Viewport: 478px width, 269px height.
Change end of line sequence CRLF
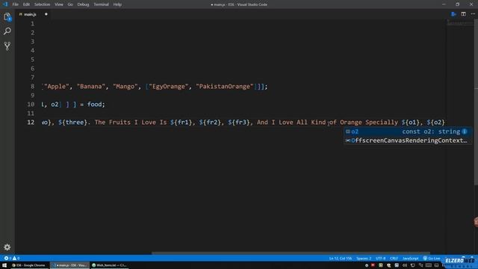[x=394, y=259]
